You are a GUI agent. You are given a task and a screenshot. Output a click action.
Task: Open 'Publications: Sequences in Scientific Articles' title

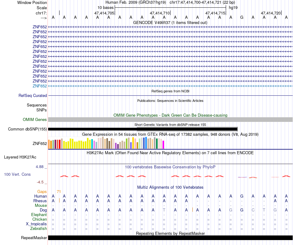(170, 101)
